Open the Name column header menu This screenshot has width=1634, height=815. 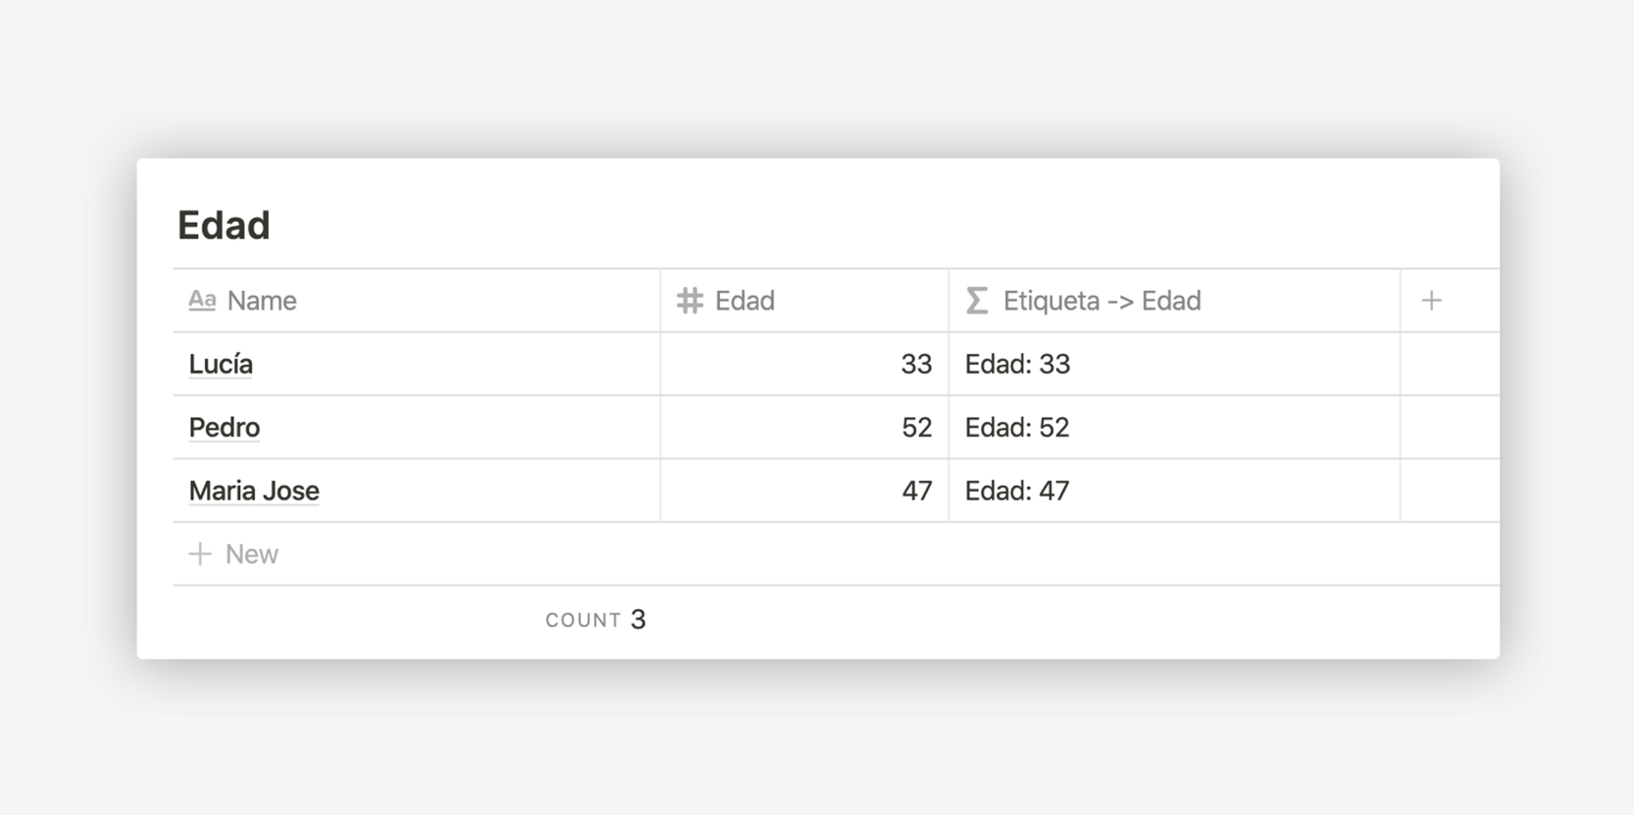pos(262,300)
